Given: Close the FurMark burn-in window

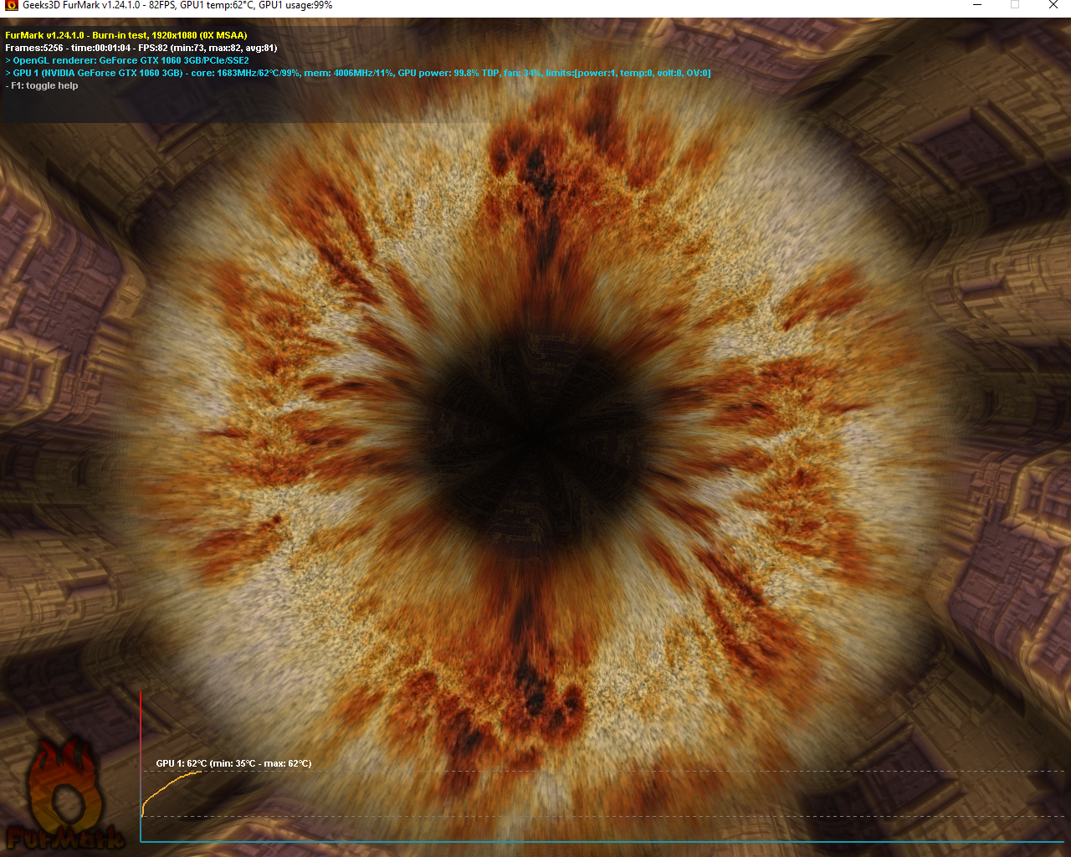Looking at the screenshot, I should click(x=1053, y=5).
